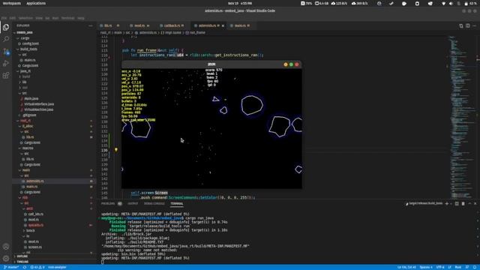Open the Extensions view

pyautogui.click(x=6, y=75)
